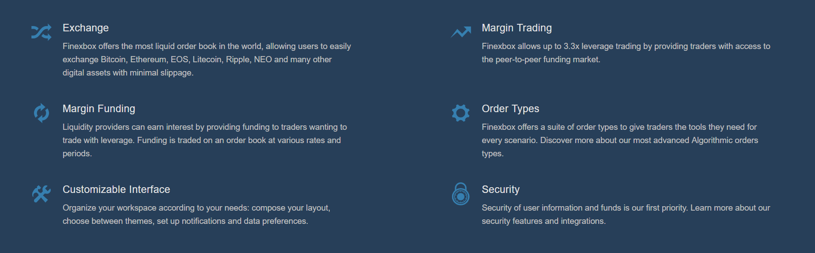Click the Exchange shuffle arrows icon
Screen dimensions: 815x253
tap(42, 32)
